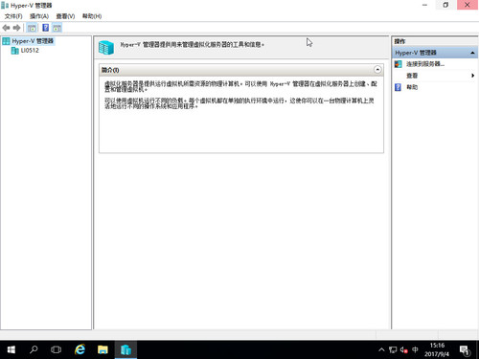479x359 pixels.
Task: Click the 中 input method indicator
Action: pyautogui.click(x=415, y=349)
